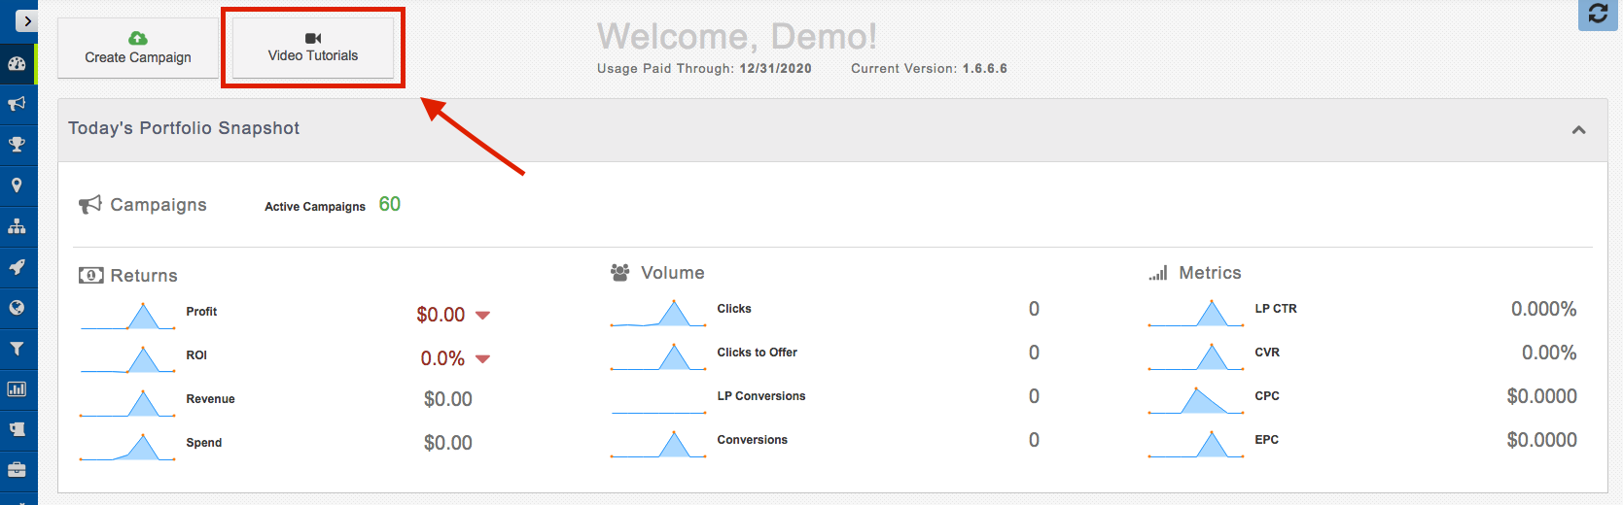Click the Profit sparkline chart
1623x505 pixels.
[127, 316]
